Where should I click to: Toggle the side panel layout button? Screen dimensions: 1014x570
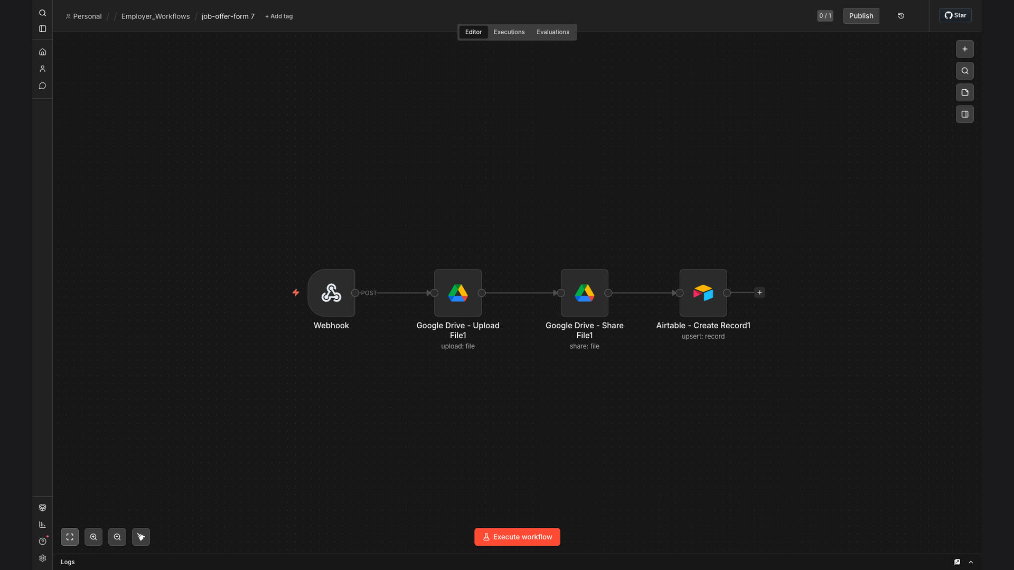(x=965, y=114)
